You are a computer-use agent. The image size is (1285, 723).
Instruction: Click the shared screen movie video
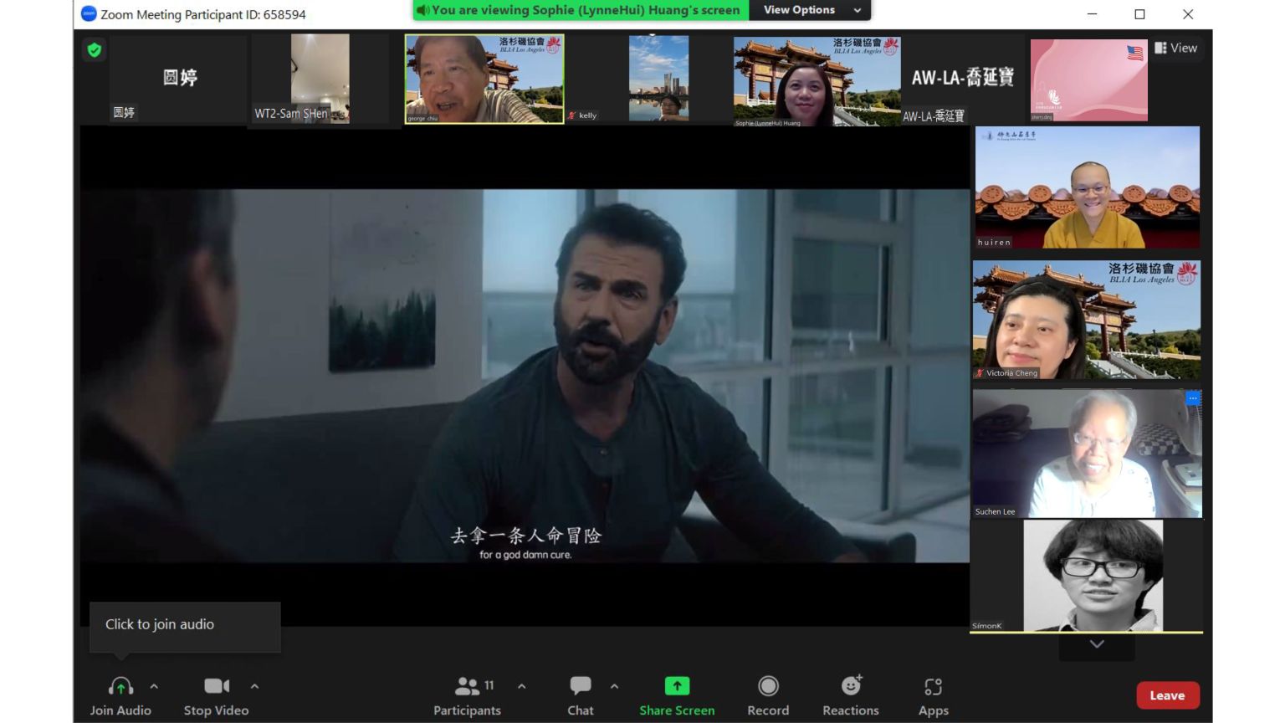(x=525, y=376)
